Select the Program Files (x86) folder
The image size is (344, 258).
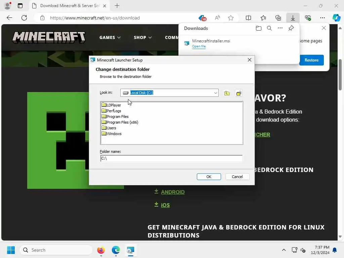click(x=120, y=122)
